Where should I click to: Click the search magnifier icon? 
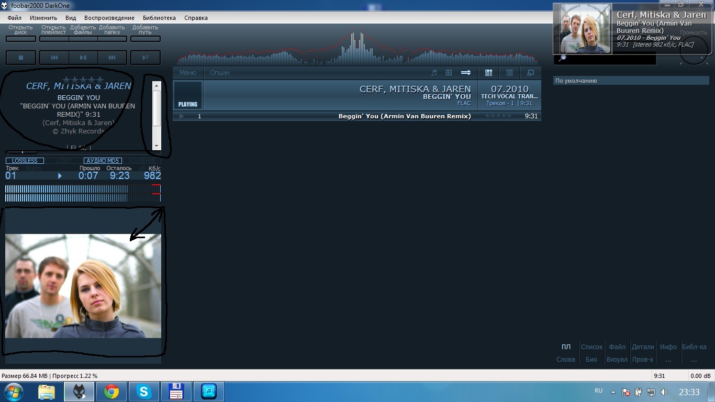click(x=562, y=58)
